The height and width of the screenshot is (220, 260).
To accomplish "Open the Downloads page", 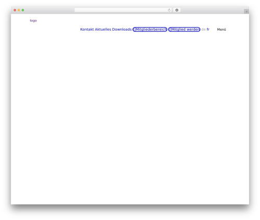I will (x=122, y=30).
